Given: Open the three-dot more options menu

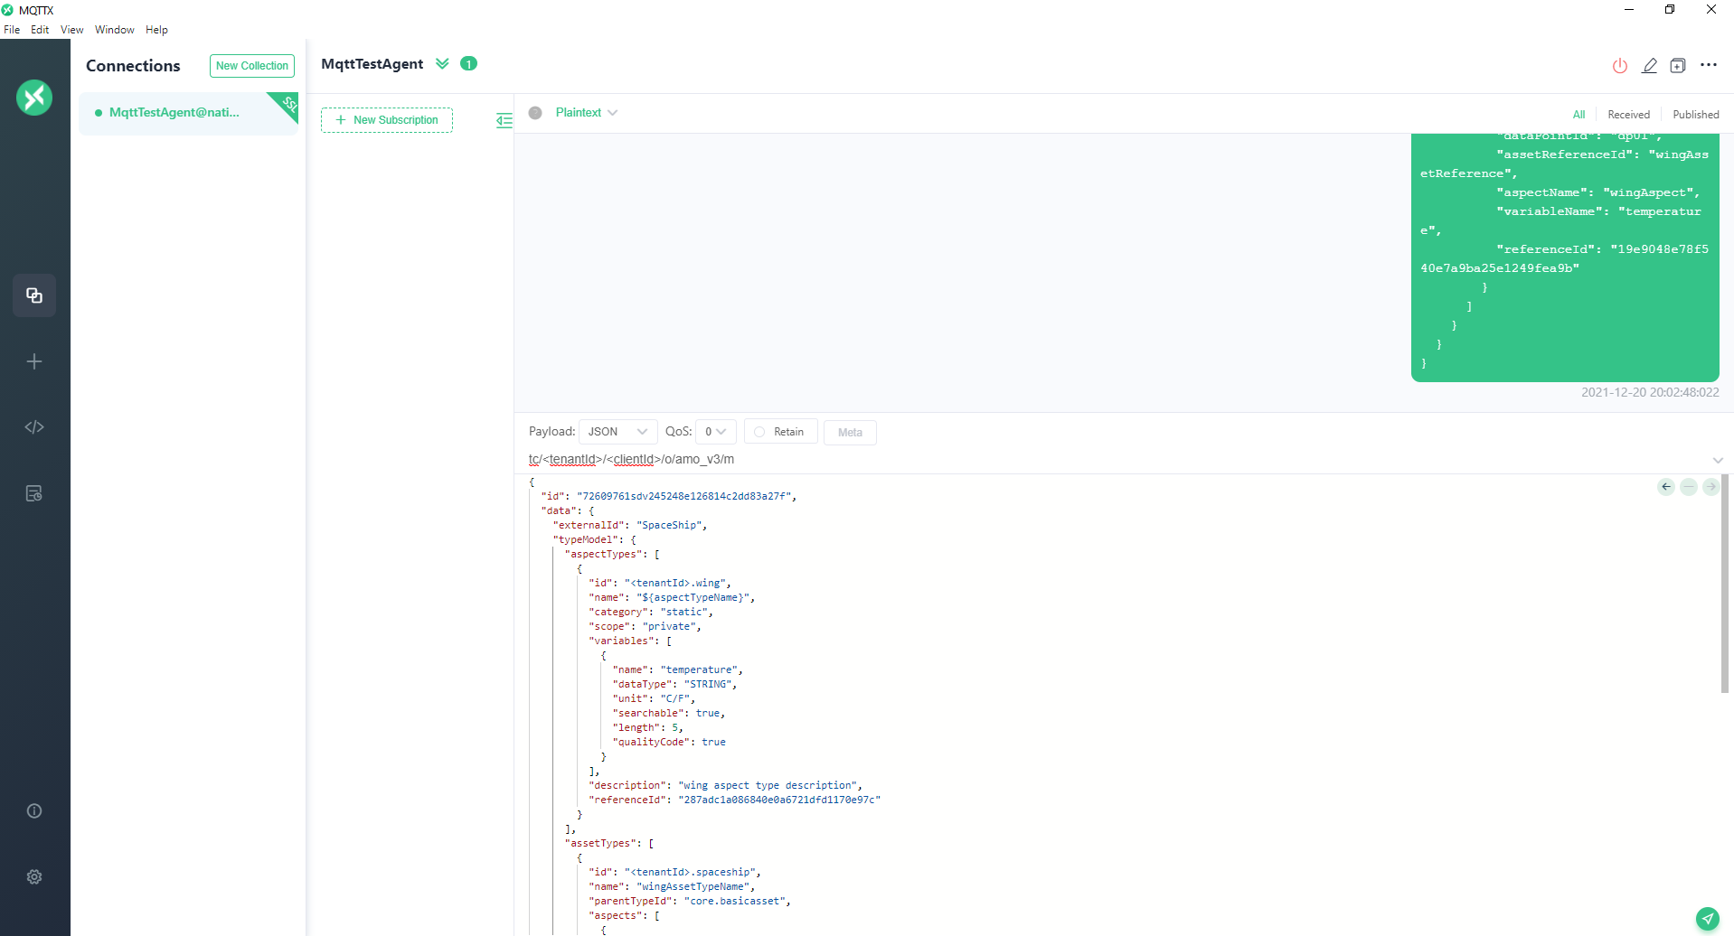Looking at the screenshot, I should pyautogui.click(x=1709, y=65).
